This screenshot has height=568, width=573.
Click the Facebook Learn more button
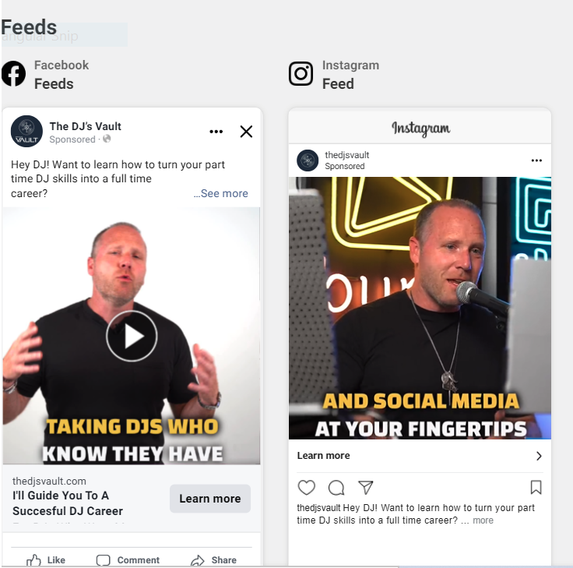210,499
